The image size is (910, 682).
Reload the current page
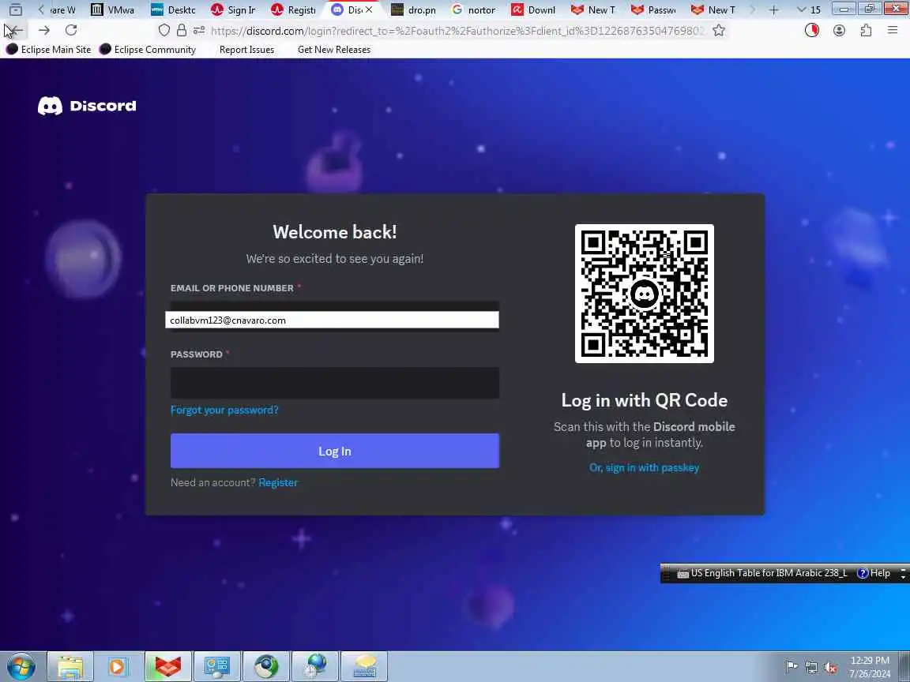(71, 30)
